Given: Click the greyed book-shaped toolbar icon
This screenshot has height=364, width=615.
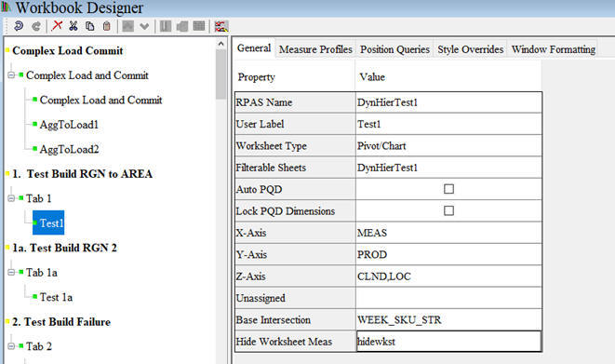Looking at the screenshot, I should click(166, 26).
